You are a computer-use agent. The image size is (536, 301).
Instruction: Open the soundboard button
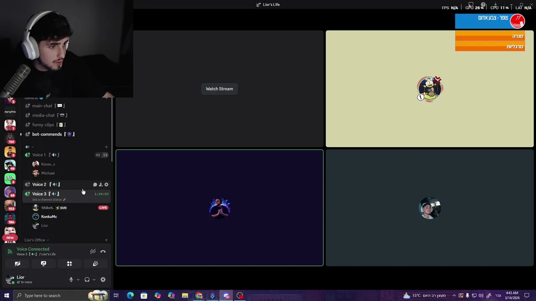(95, 264)
